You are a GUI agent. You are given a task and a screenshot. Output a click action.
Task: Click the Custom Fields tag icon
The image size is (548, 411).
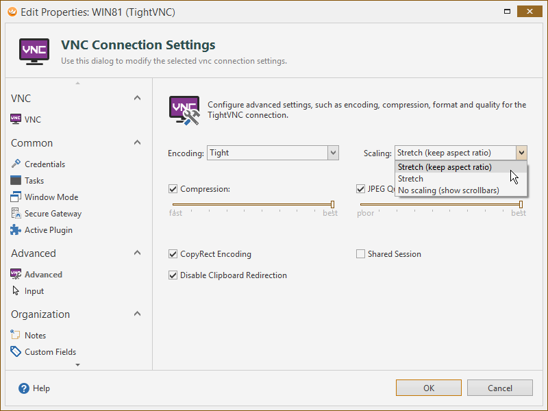click(x=16, y=351)
